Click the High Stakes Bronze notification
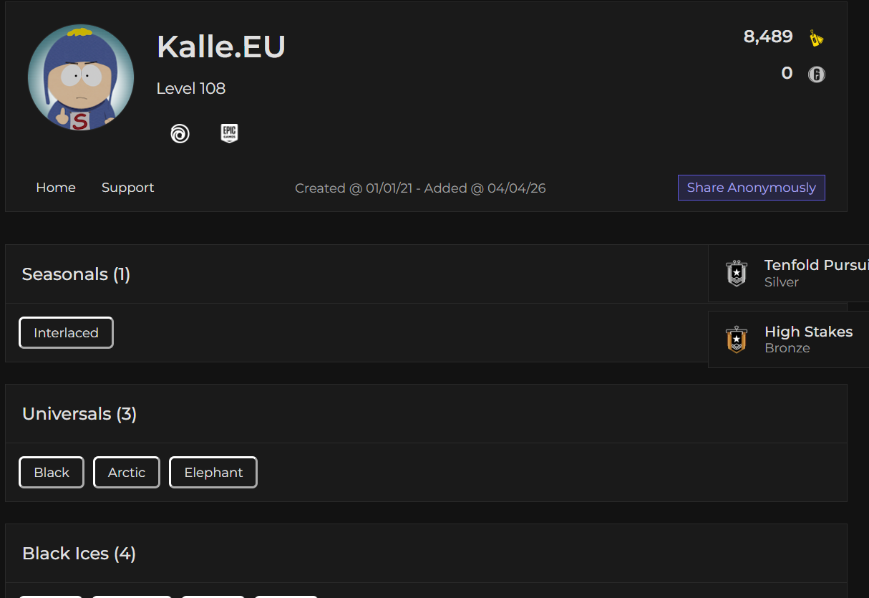The image size is (869, 598). point(788,339)
